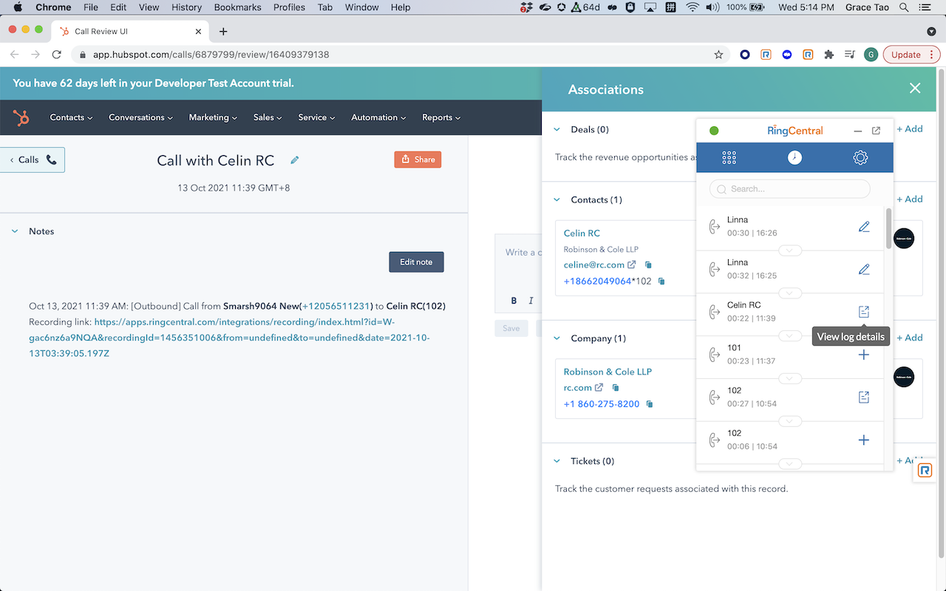Open the Sales navigation dropdown

267,117
